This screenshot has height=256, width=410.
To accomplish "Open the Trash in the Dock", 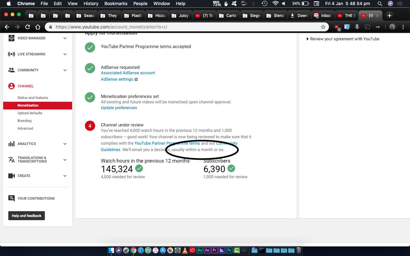I will [299, 250].
